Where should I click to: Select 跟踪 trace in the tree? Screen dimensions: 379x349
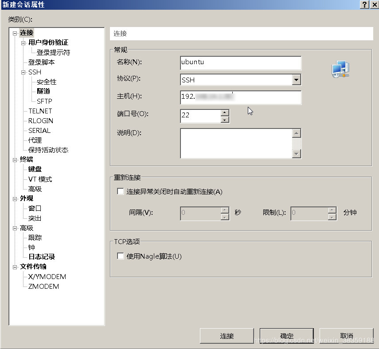(x=35, y=237)
